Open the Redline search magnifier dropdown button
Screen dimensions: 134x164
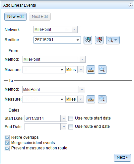tap(113, 40)
